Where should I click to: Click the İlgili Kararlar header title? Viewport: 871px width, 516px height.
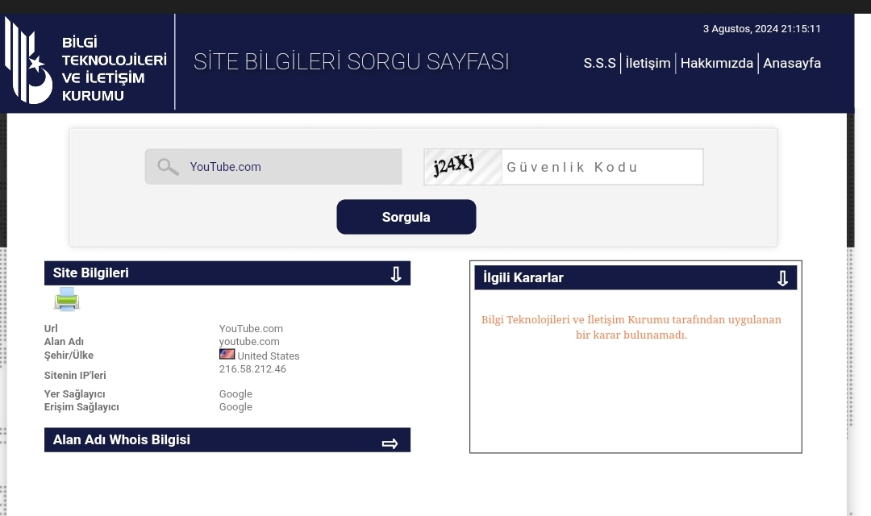pyautogui.click(x=523, y=277)
